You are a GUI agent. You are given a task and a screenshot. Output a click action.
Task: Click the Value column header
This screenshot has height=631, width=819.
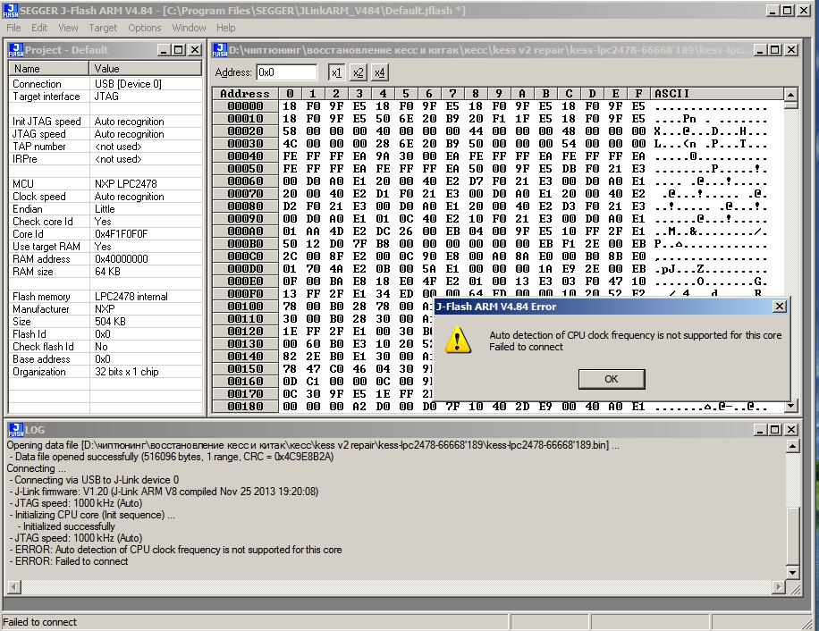145,68
